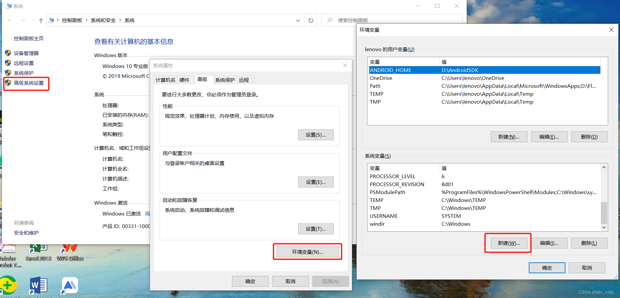Open 远程设置 via its shield icon

(8, 63)
